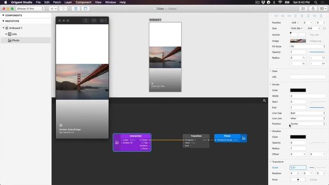Click the Artboard 1 layer icon
The width and height of the screenshot is (329, 185).
7,28
